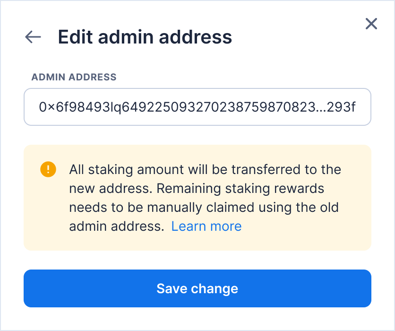Screen dimensions: 395x331
Task: Click the back arrow icon
Action: coord(33,37)
